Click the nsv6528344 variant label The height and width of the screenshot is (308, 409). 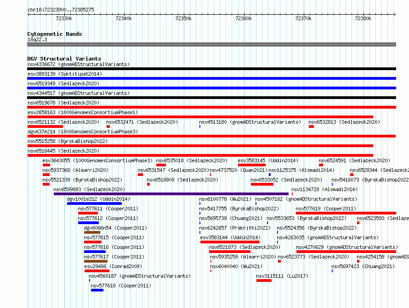[x=379, y=170]
